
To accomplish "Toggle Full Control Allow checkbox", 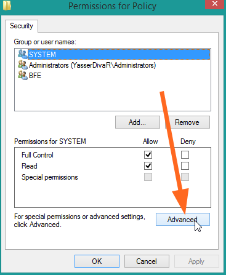I will click(x=148, y=155).
